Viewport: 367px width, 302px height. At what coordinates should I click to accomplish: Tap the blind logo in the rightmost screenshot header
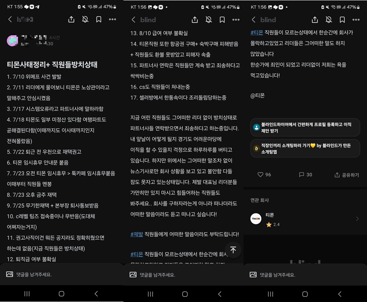click(x=268, y=20)
